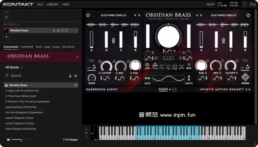258x147 pixels.
Task: Select the RND LFO waveform
Action: [x=181, y=67]
